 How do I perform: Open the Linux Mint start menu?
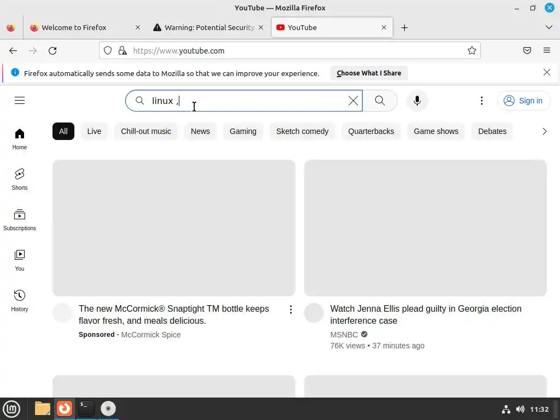tap(12, 409)
